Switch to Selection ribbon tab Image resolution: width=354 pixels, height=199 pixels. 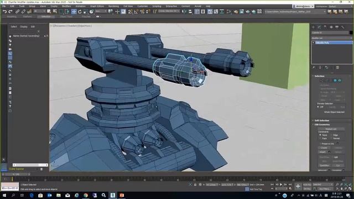46,17
